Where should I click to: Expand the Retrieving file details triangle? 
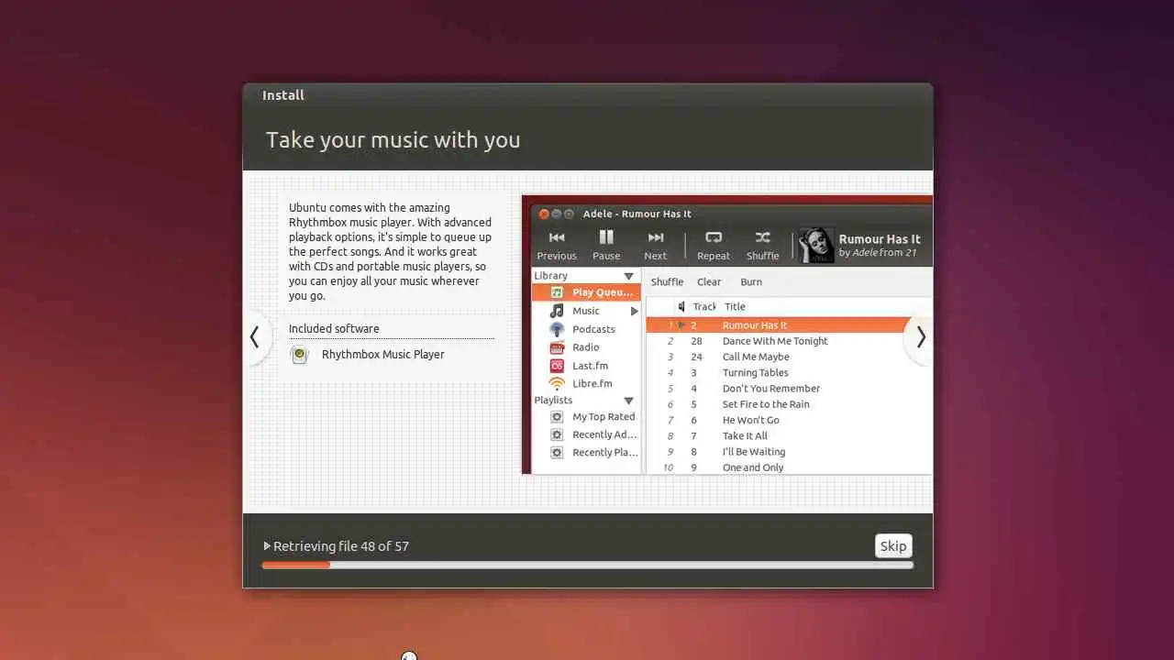click(267, 545)
